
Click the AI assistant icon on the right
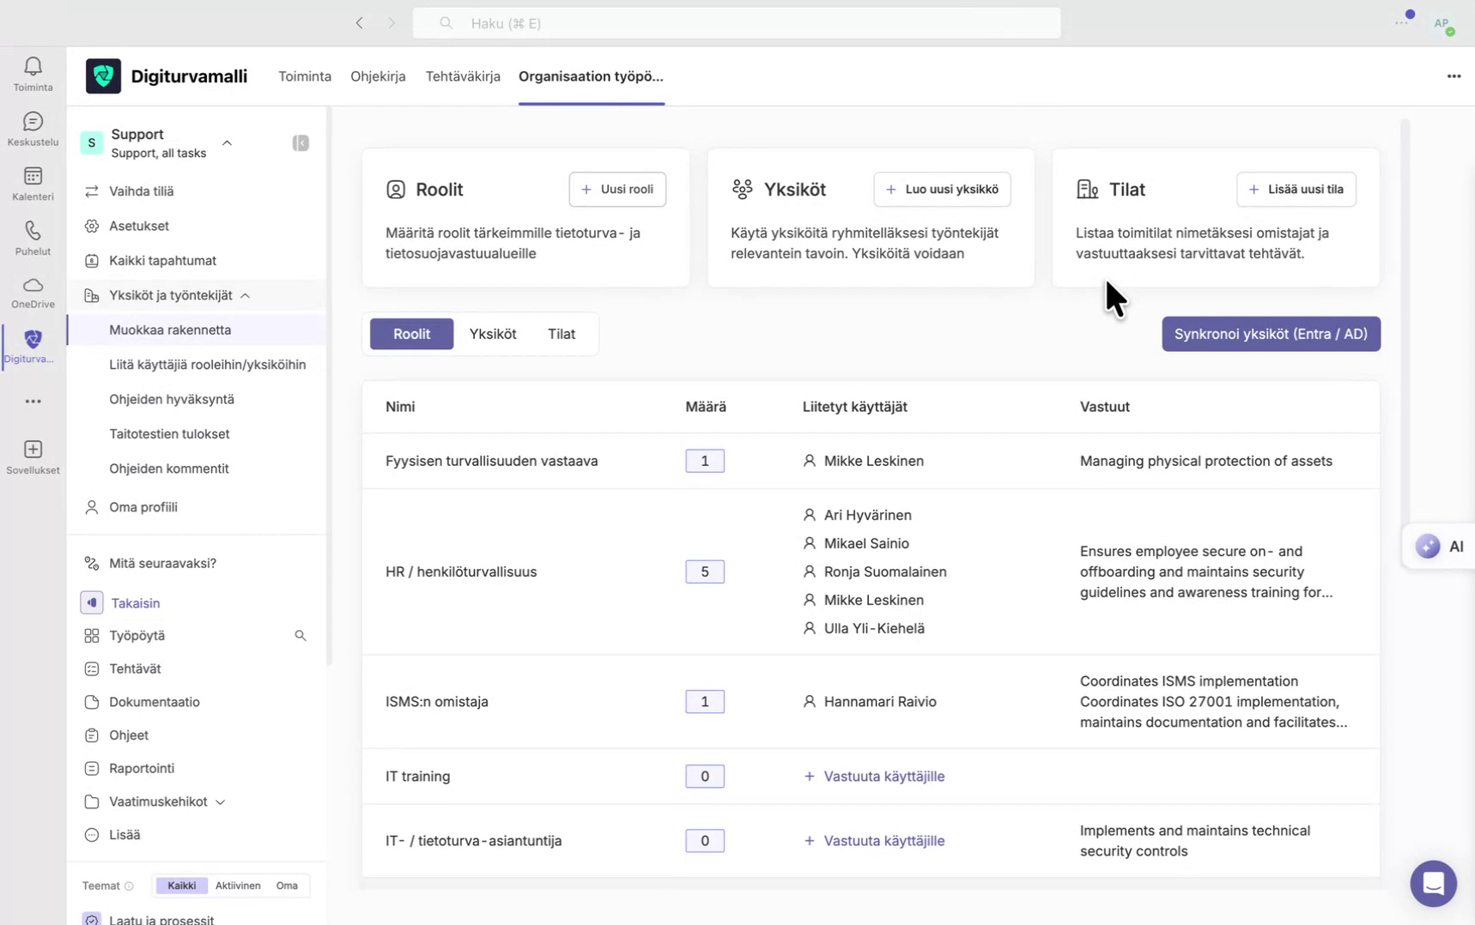click(1427, 546)
